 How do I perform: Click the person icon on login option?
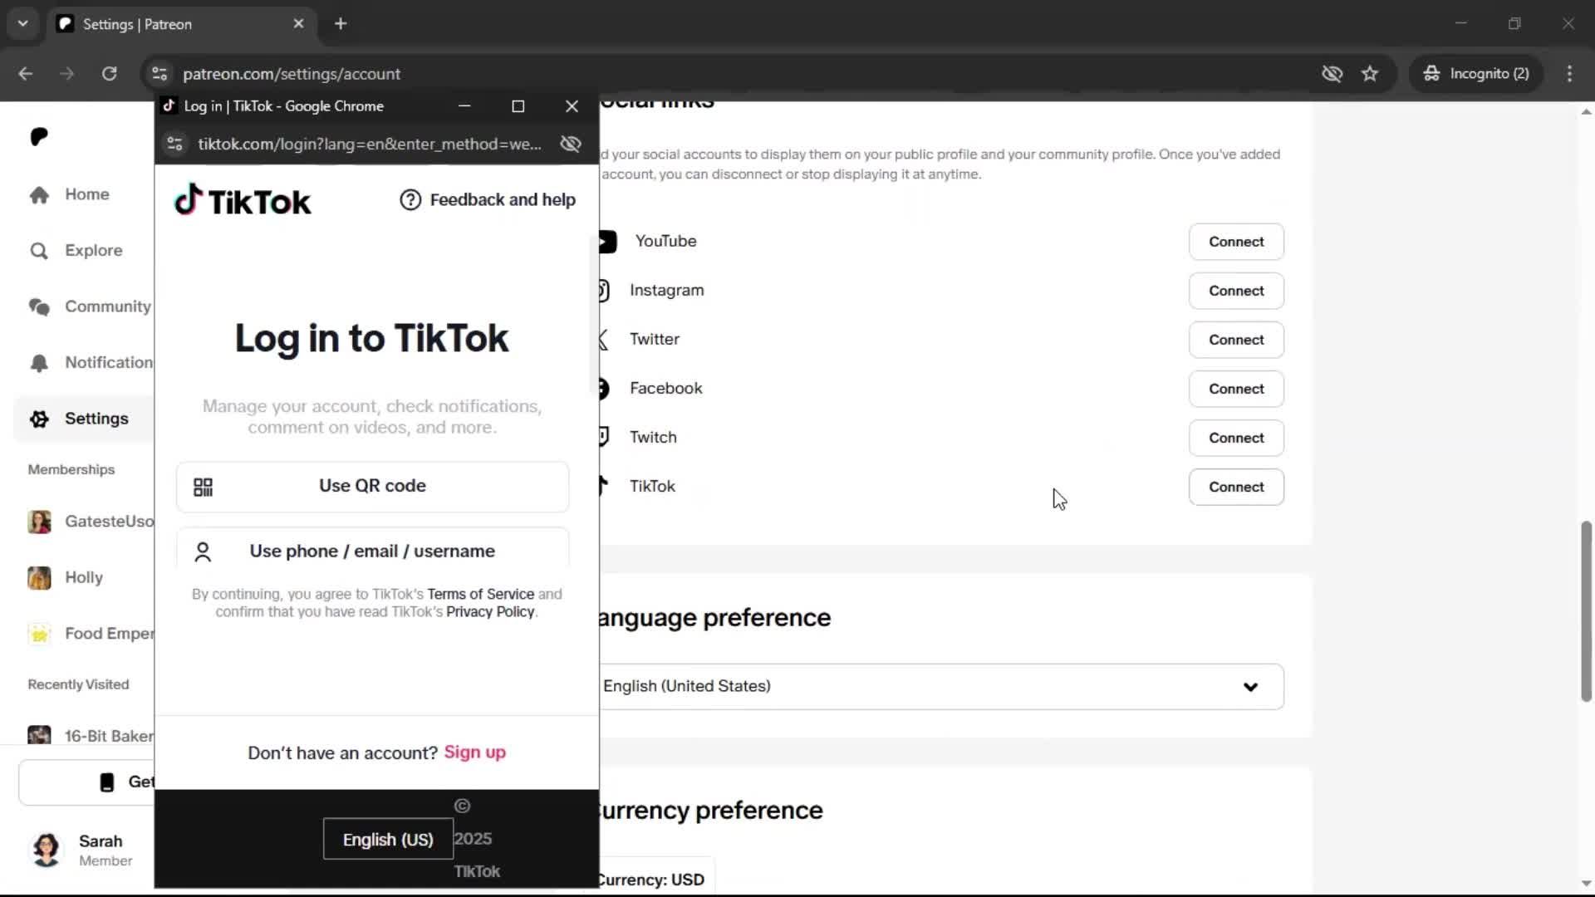[x=203, y=552]
